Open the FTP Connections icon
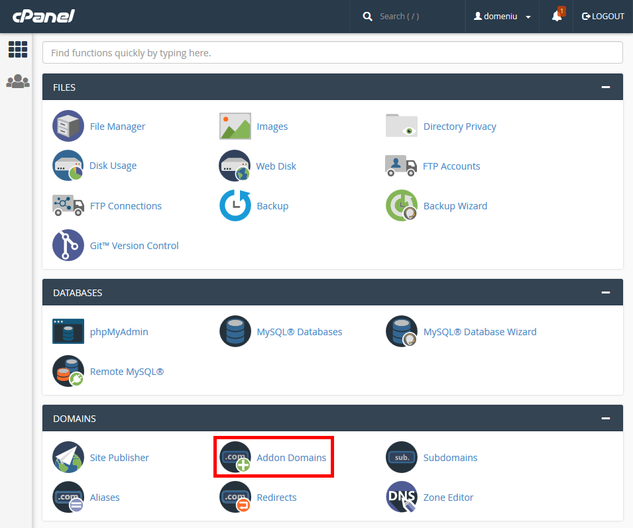The width and height of the screenshot is (633, 528). [x=68, y=205]
